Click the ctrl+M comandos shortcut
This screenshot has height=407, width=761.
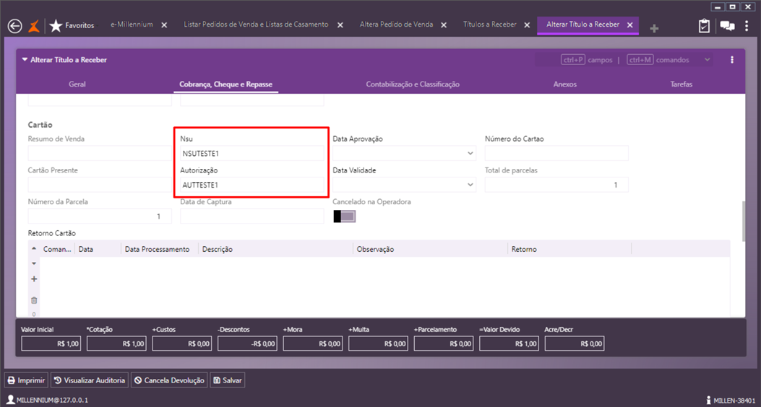(658, 60)
